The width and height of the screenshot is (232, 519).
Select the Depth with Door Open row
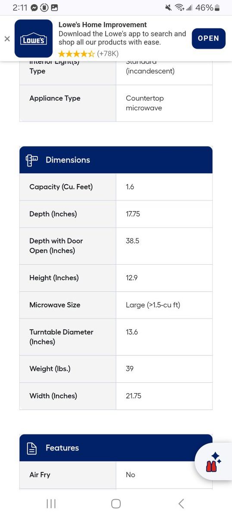click(116, 246)
